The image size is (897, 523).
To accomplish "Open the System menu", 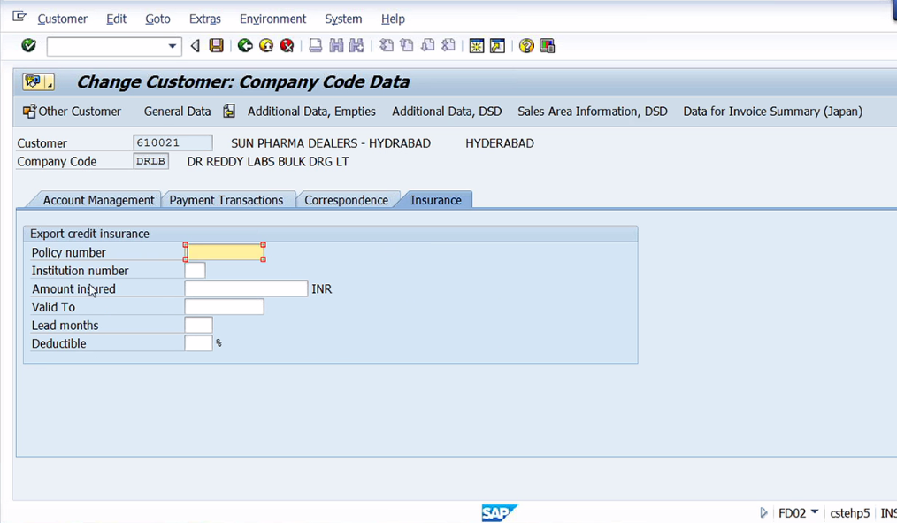I will click(343, 19).
